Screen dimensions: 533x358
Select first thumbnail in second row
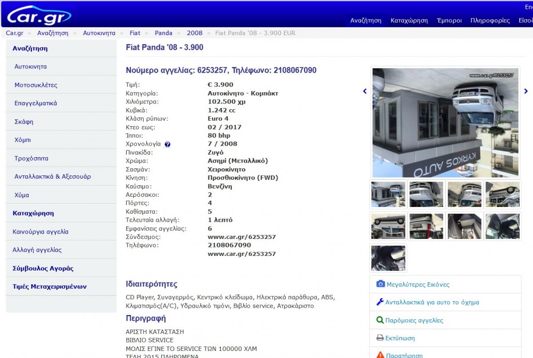coord(388,226)
